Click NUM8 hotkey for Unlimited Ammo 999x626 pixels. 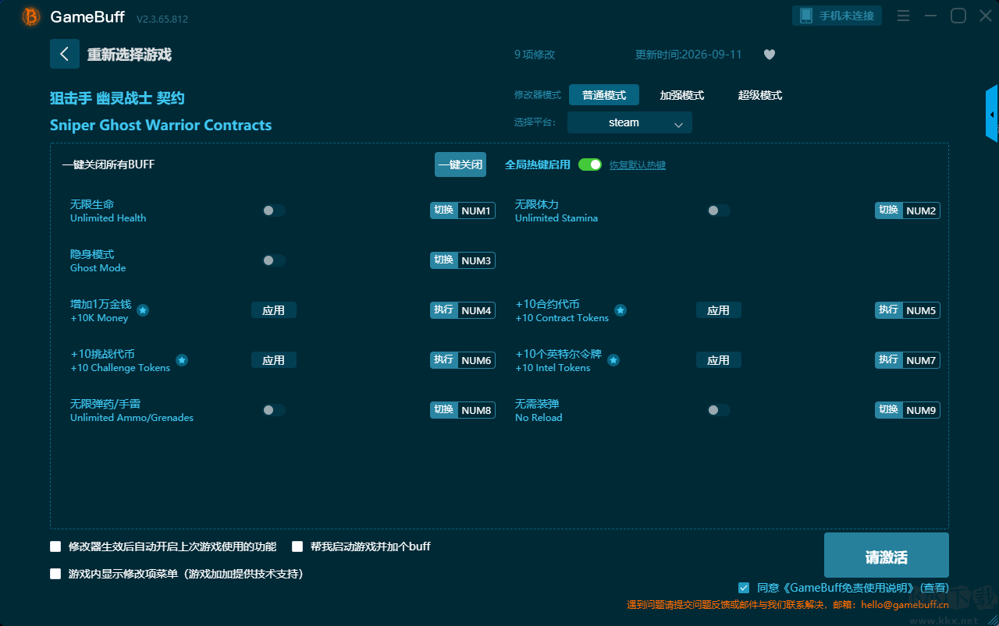click(463, 410)
